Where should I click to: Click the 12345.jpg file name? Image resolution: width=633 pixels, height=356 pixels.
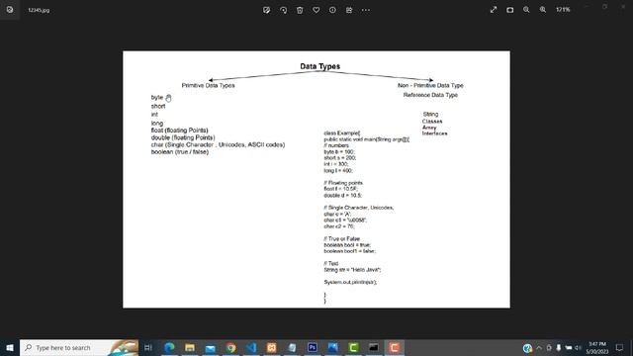coord(39,10)
